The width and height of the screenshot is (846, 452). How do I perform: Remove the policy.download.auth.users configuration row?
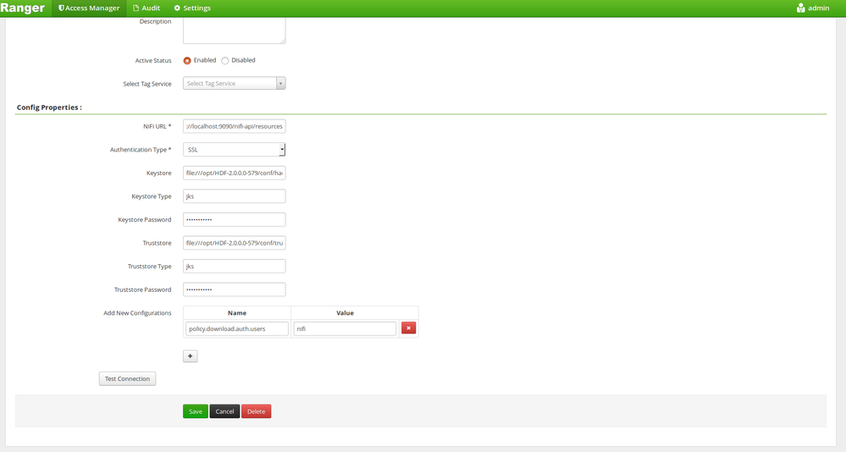tap(408, 328)
